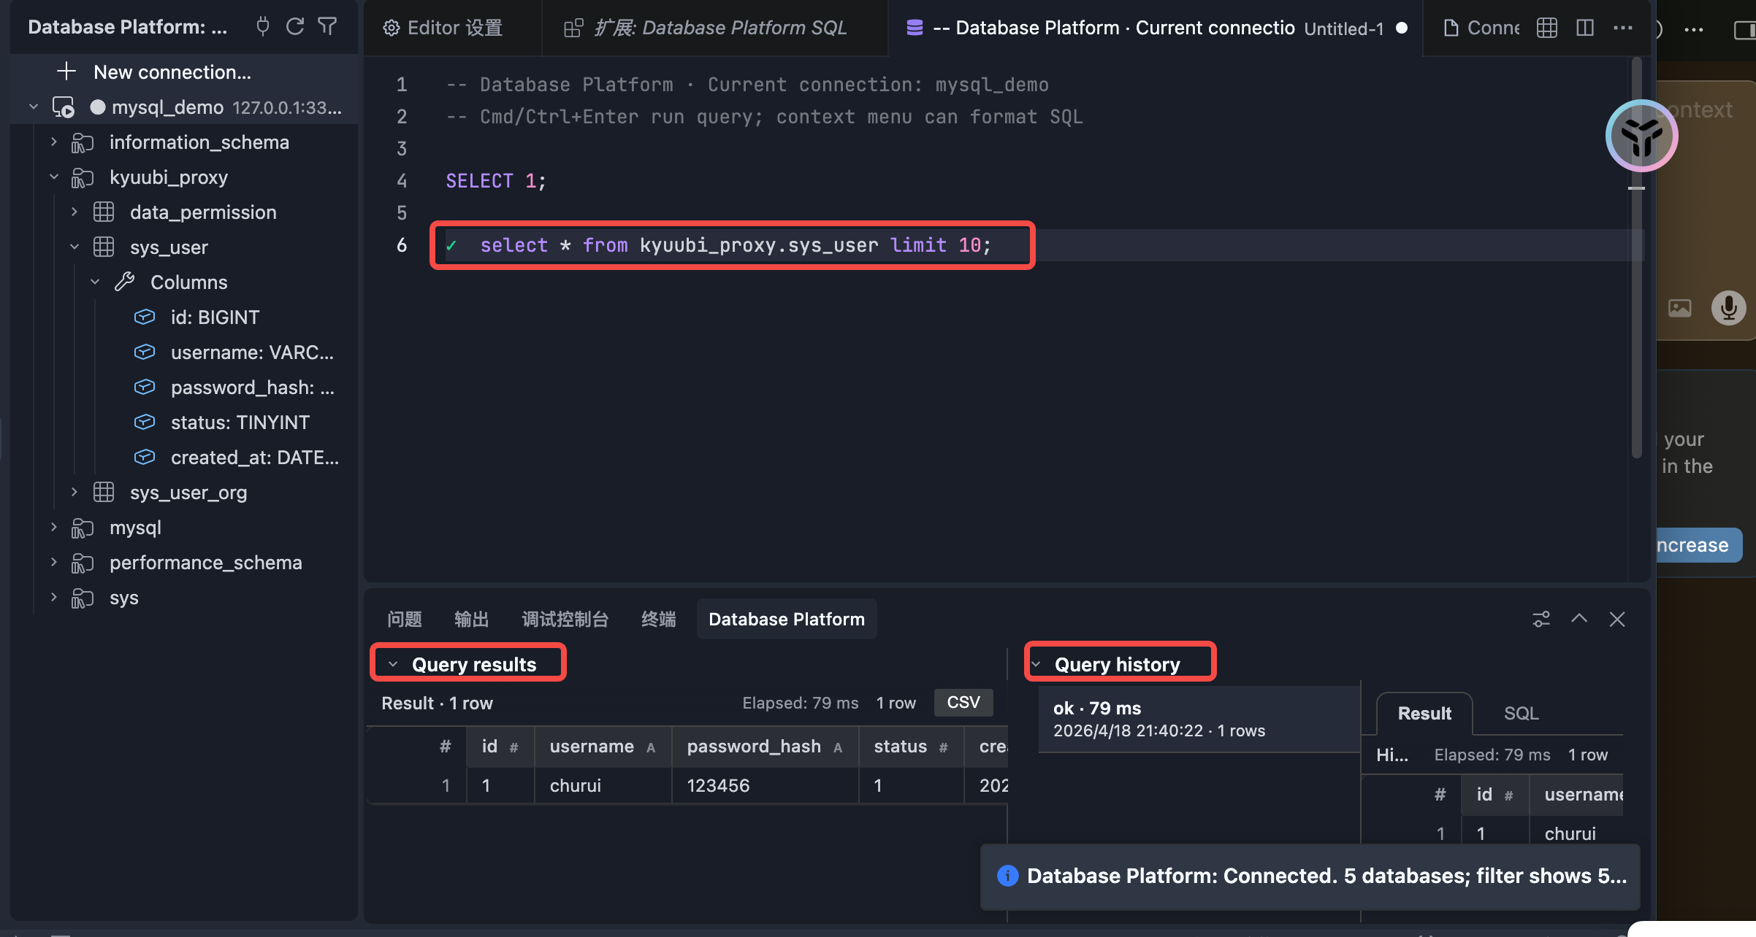The height and width of the screenshot is (937, 1756).
Task: Collapse the Query results section
Action: point(393,664)
